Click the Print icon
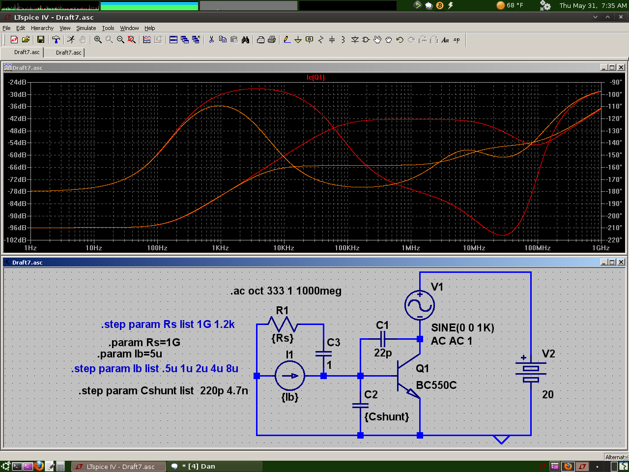Viewport: 629px width, 472px height. (x=272, y=40)
